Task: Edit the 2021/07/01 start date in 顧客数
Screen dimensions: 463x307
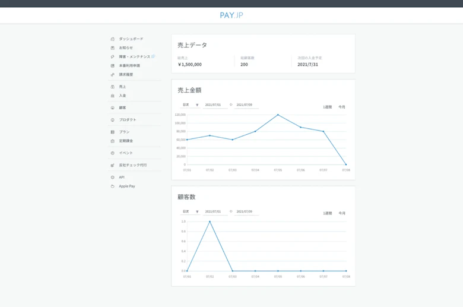Action: coord(215,211)
